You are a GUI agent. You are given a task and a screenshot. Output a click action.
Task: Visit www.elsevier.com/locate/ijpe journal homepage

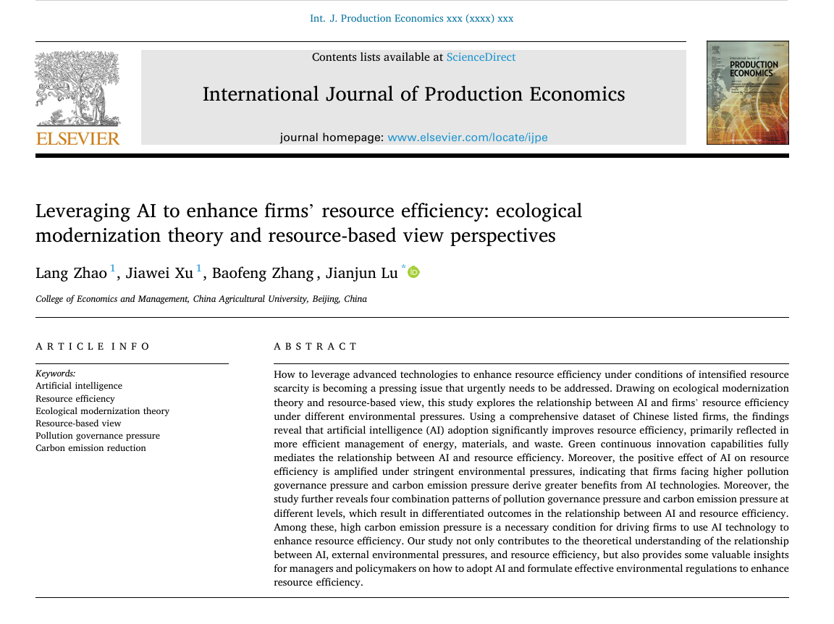[467, 138]
